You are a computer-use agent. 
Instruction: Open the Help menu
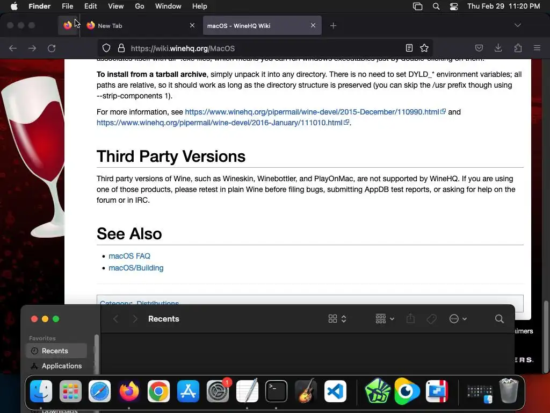point(200,6)
